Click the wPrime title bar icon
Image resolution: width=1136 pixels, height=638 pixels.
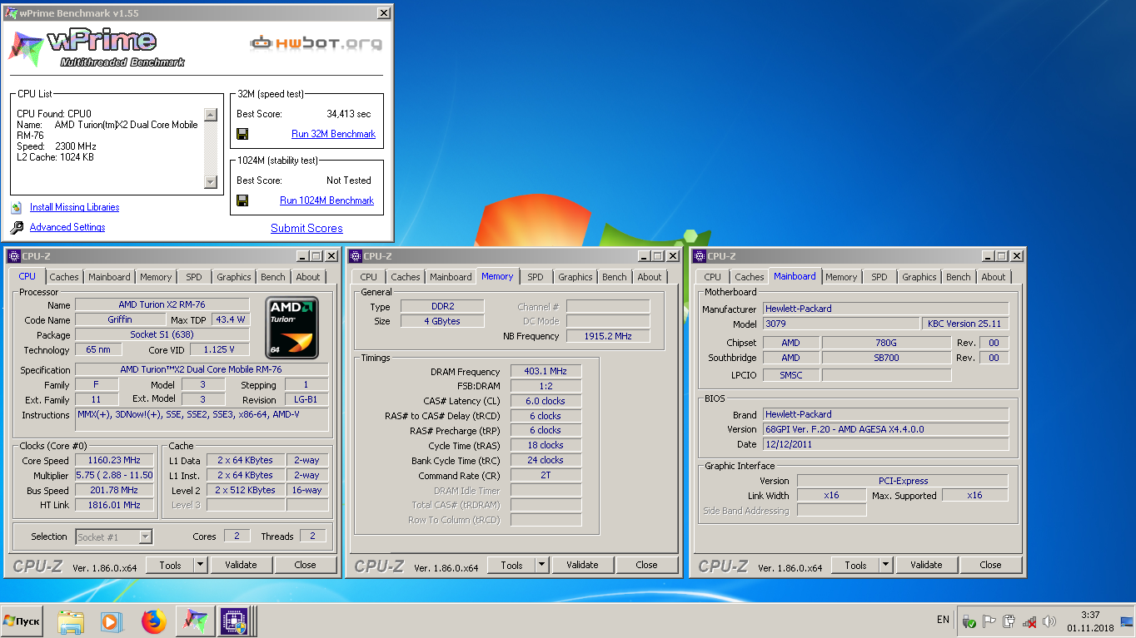coord(12,13)
